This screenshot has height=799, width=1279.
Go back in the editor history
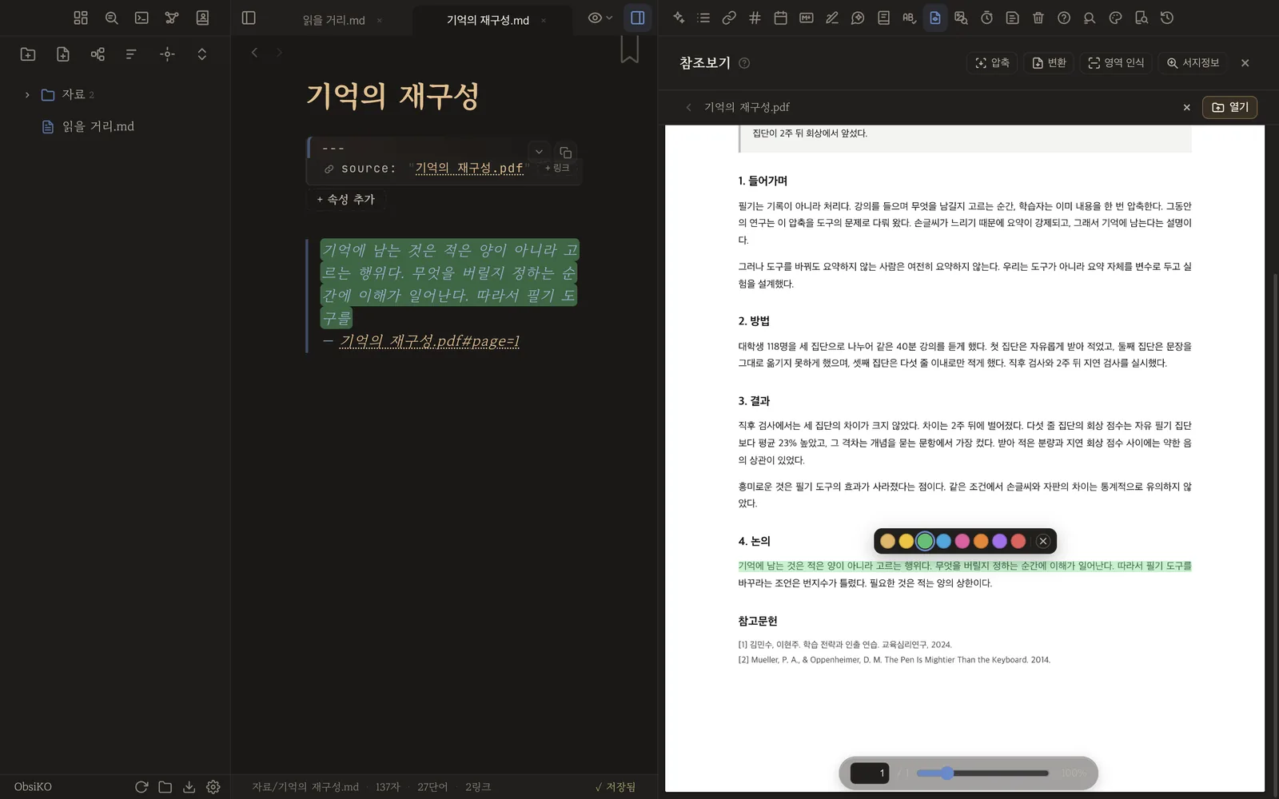[x=255, y=53]
